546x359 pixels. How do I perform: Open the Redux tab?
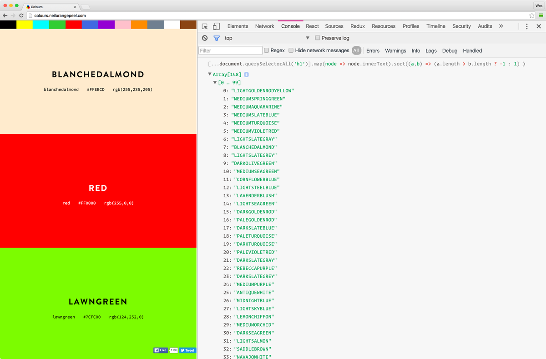pyautogui.click(x=358, y=26)
